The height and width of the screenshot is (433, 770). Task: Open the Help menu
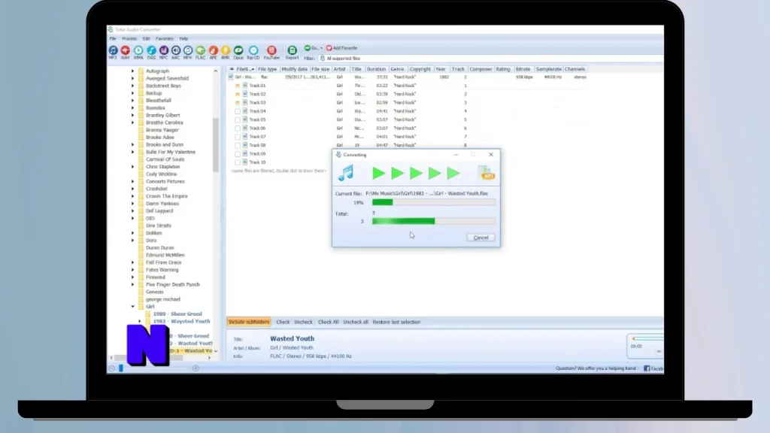pos(183,39)
